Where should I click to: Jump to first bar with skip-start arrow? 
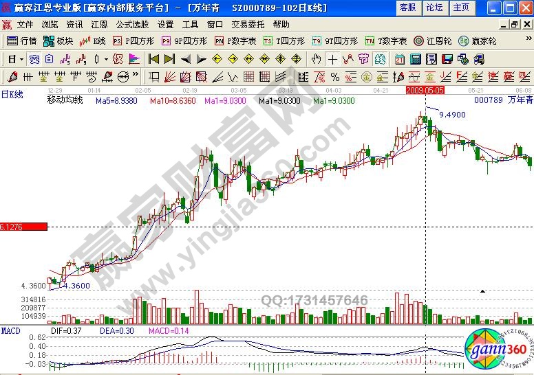point(154,58)
